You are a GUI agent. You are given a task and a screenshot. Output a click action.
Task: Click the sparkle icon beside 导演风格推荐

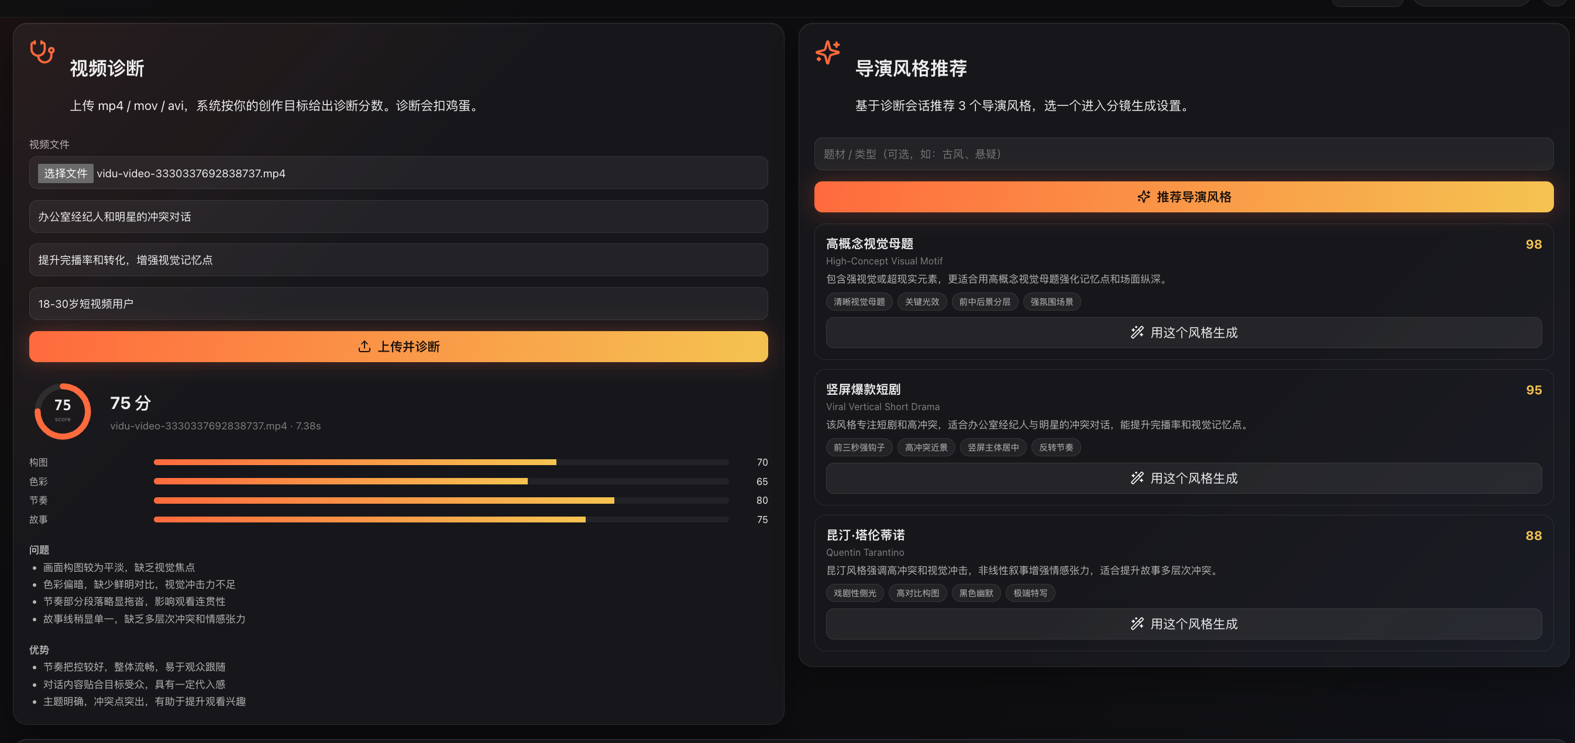click(827, 52)
